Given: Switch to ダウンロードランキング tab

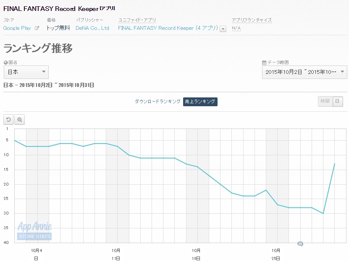Looking at the screenshot, I should point(157,102).
